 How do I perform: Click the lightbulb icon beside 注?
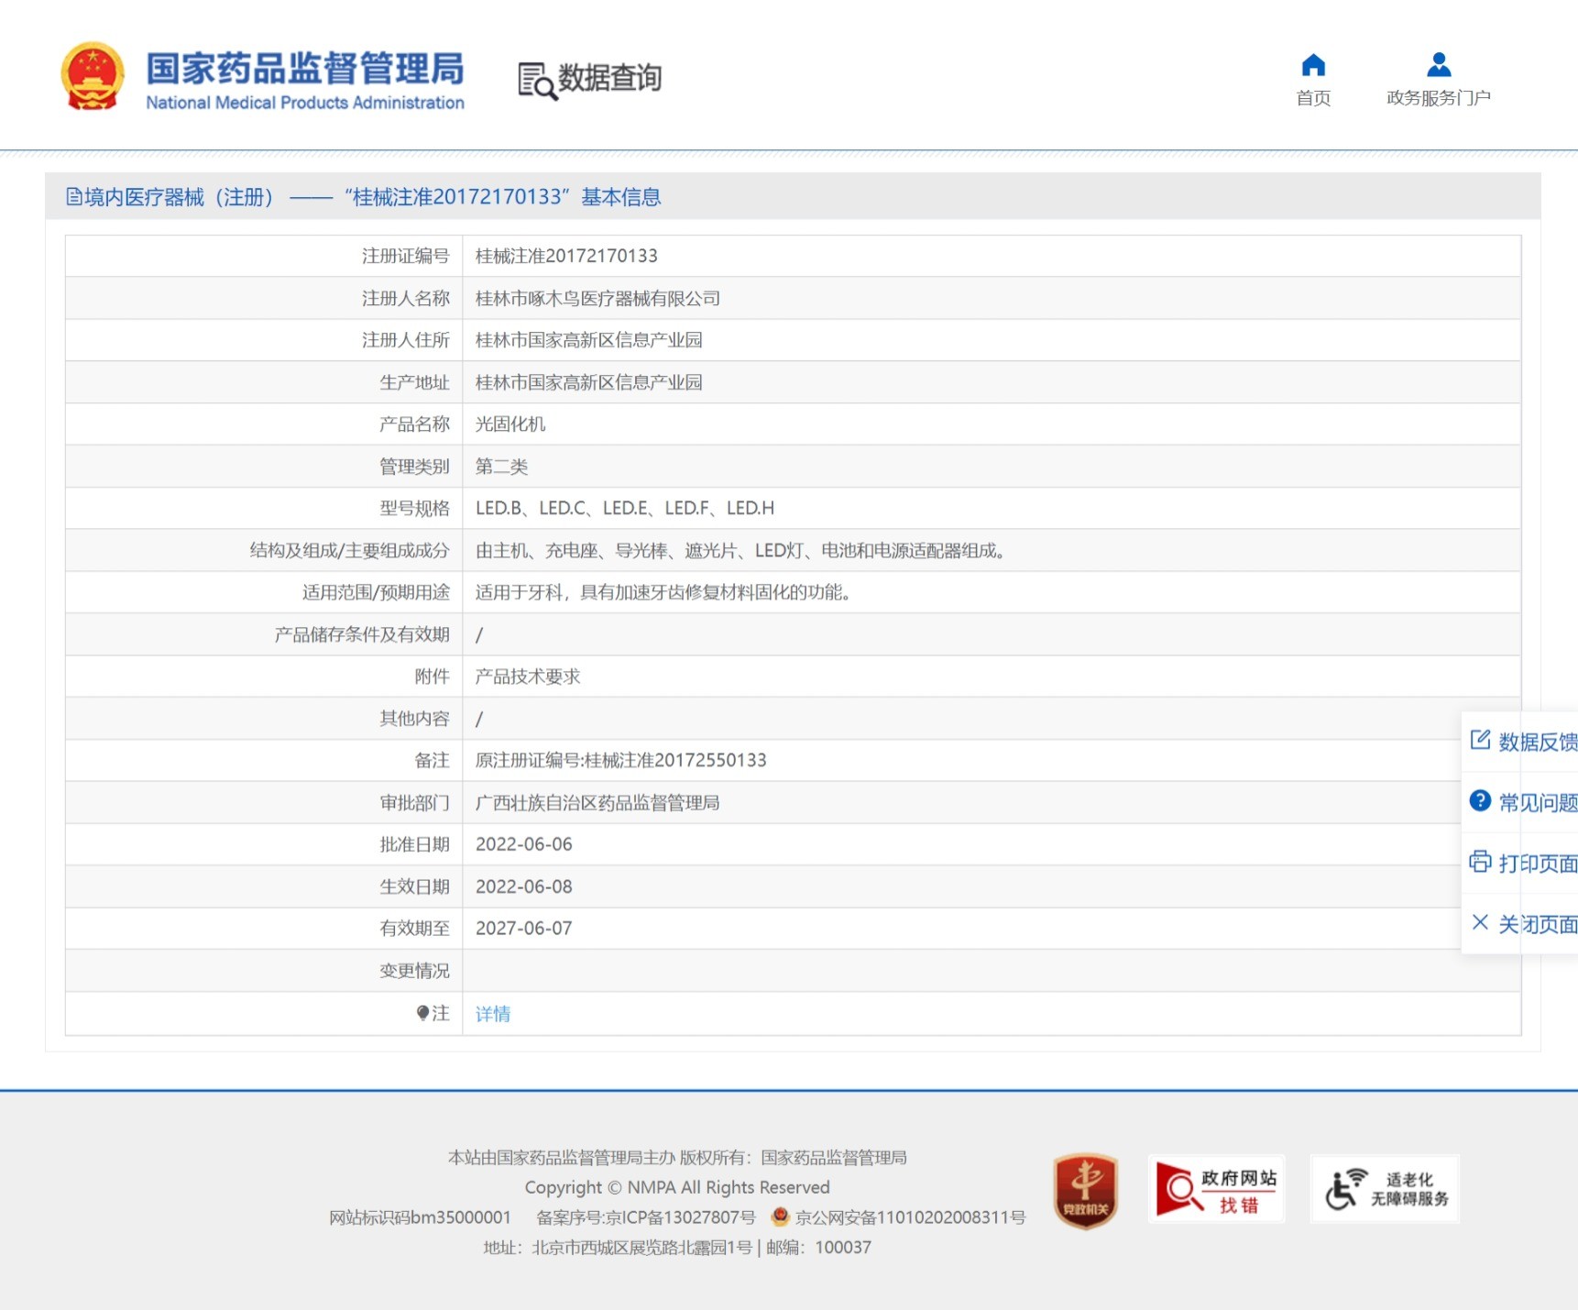[422, 1013]
